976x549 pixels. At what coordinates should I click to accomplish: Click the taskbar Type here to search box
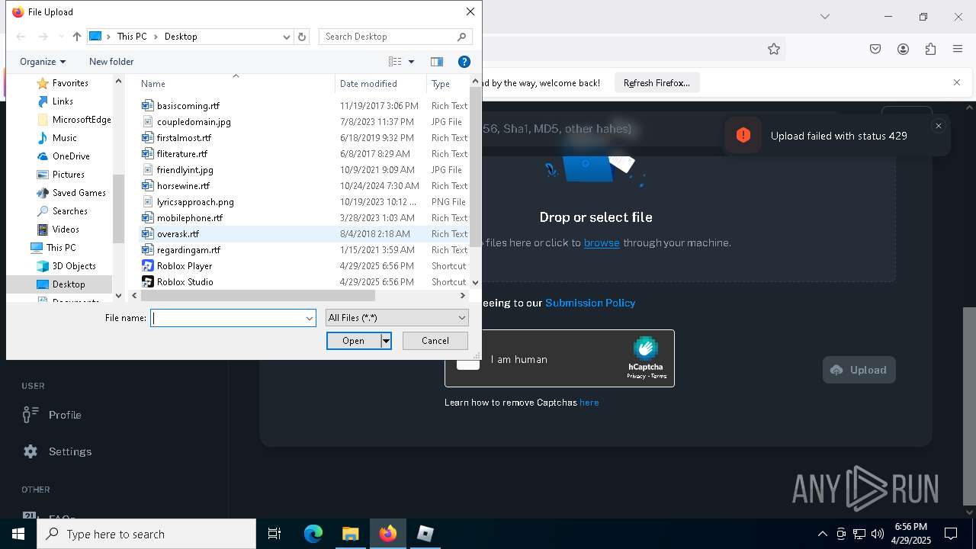pyautogui.click(x=146, y=534)
